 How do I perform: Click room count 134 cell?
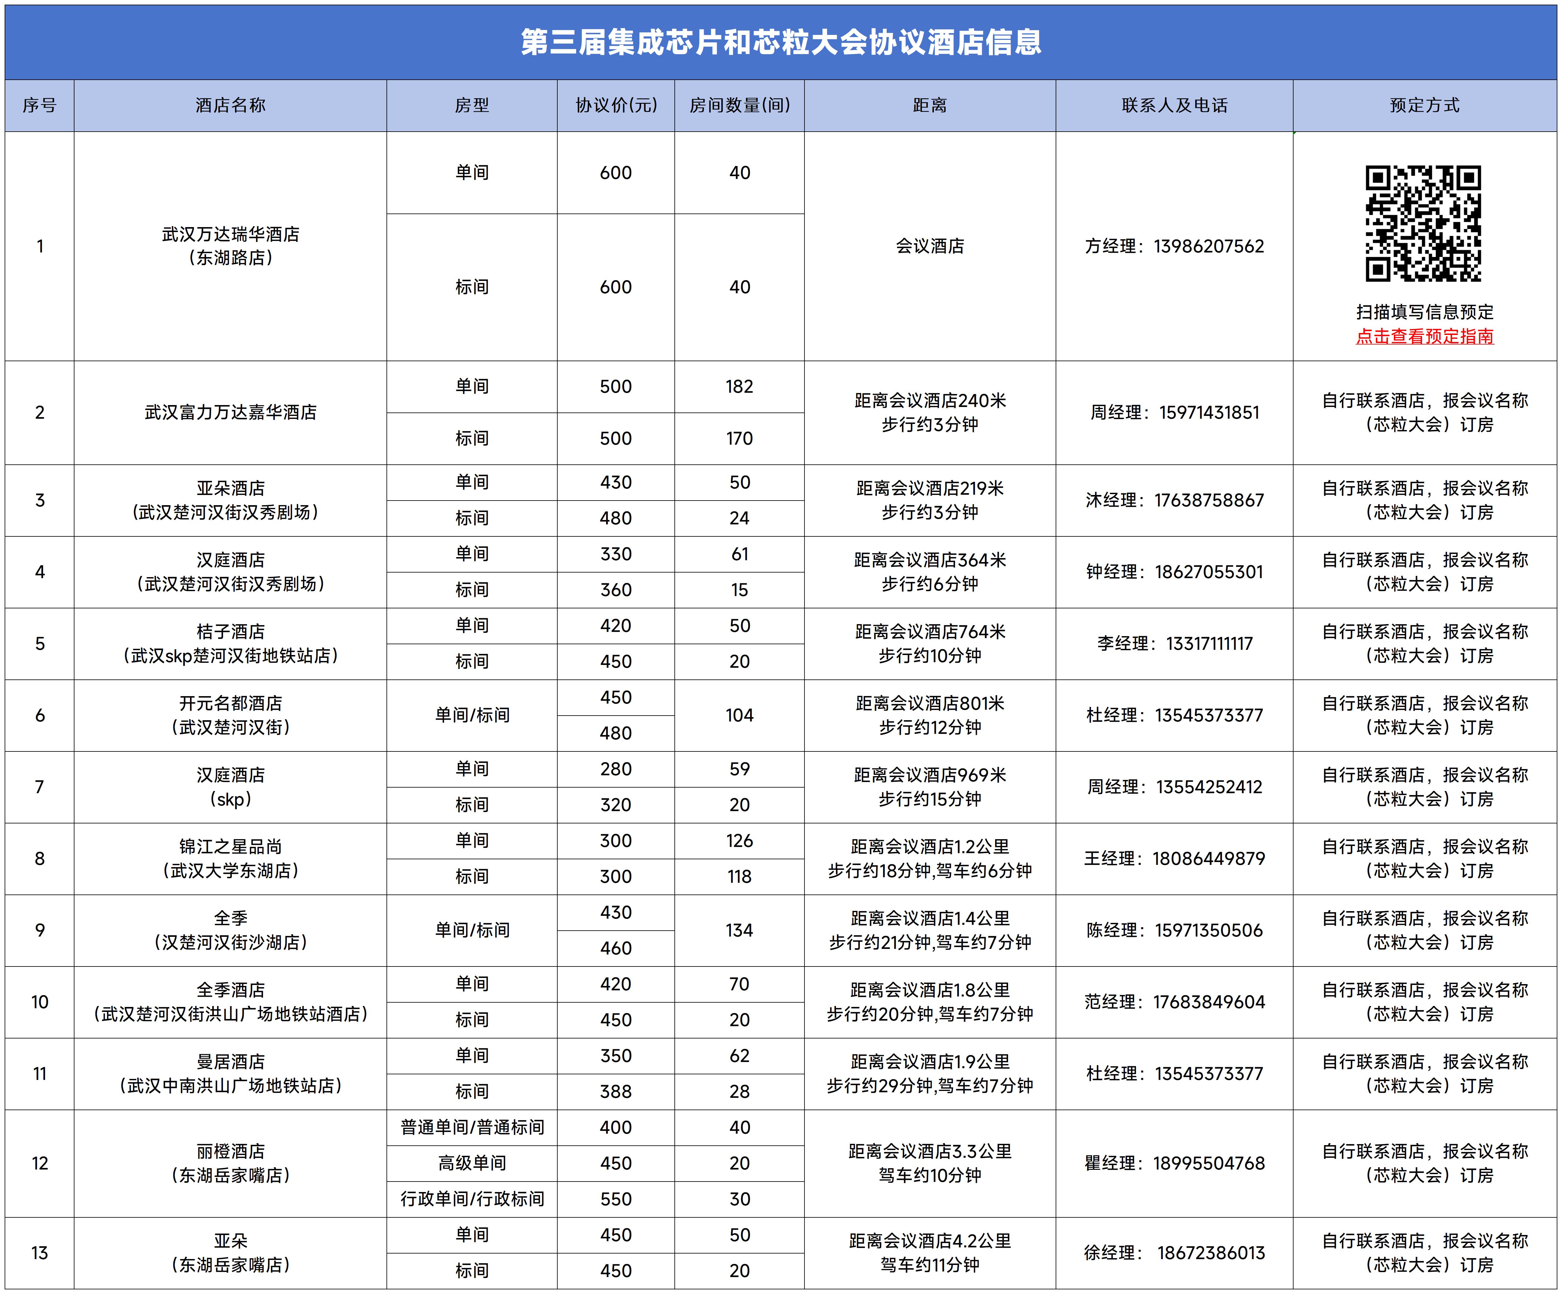pyautogui.click(x=739, y=931)
